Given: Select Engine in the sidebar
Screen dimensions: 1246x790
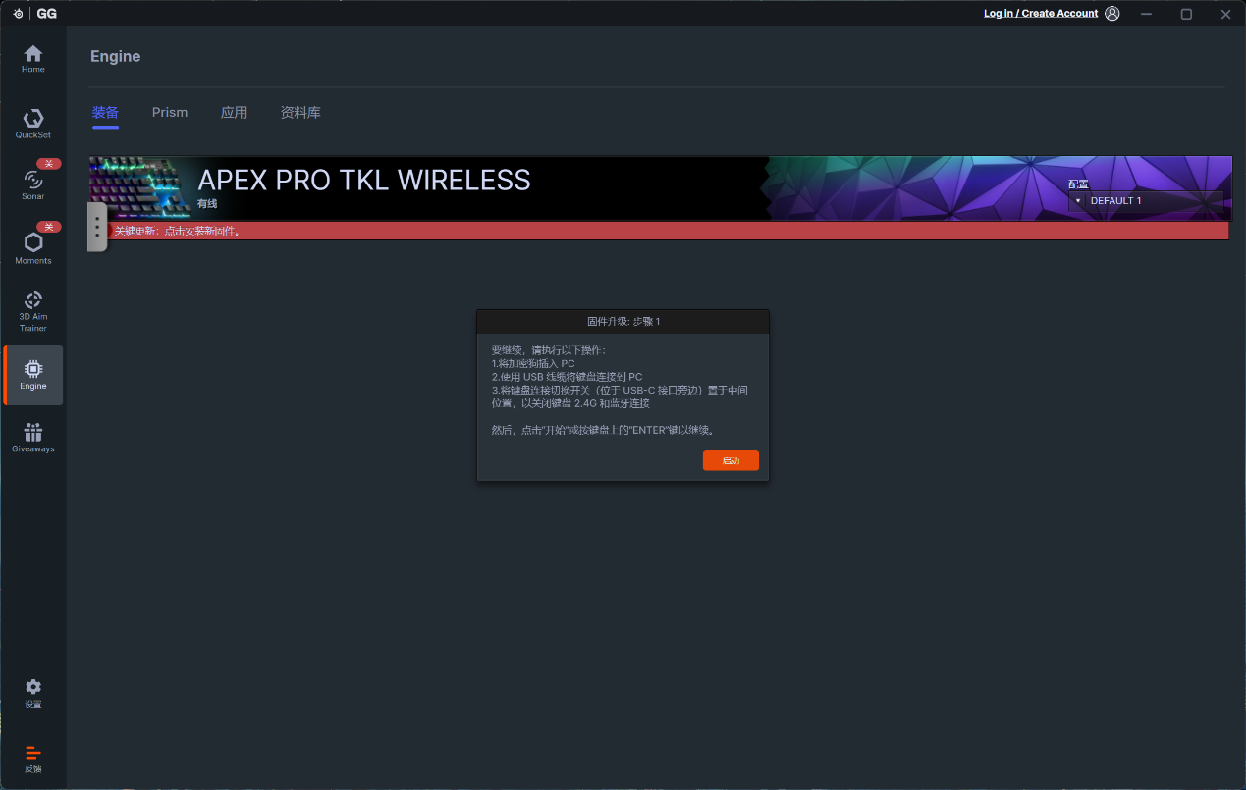Looking at the screenshot, I should coord(33,375).
